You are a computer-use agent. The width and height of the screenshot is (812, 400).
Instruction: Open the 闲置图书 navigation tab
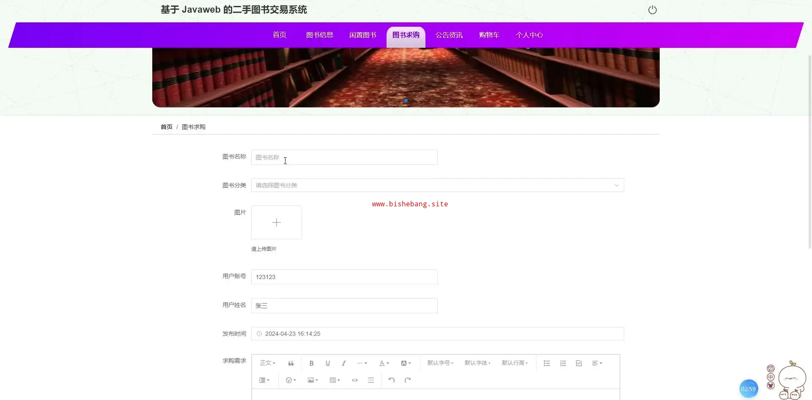pos(363,35)
